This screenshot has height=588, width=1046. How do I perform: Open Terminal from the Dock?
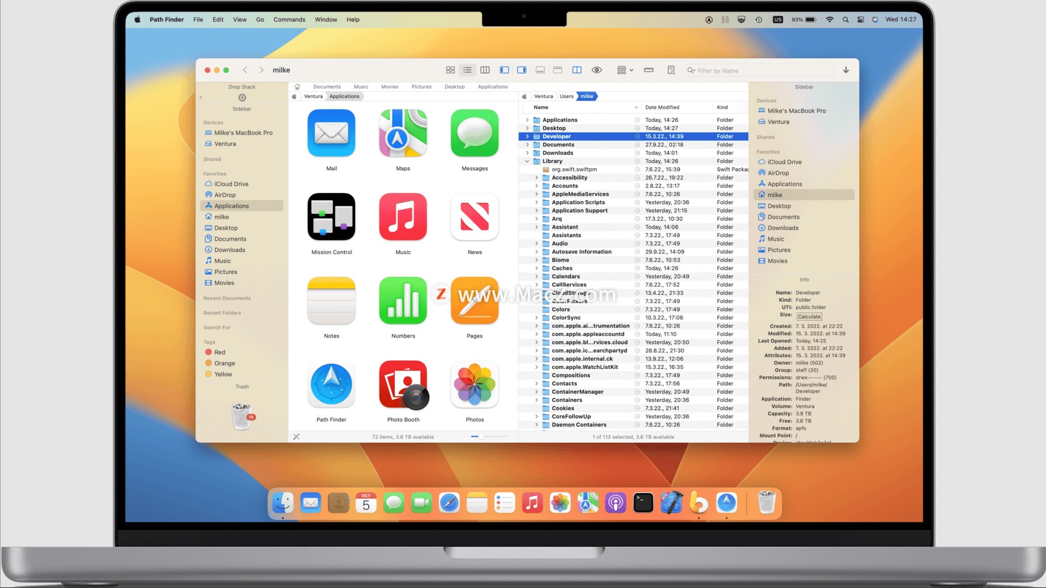tap(643, 503)
